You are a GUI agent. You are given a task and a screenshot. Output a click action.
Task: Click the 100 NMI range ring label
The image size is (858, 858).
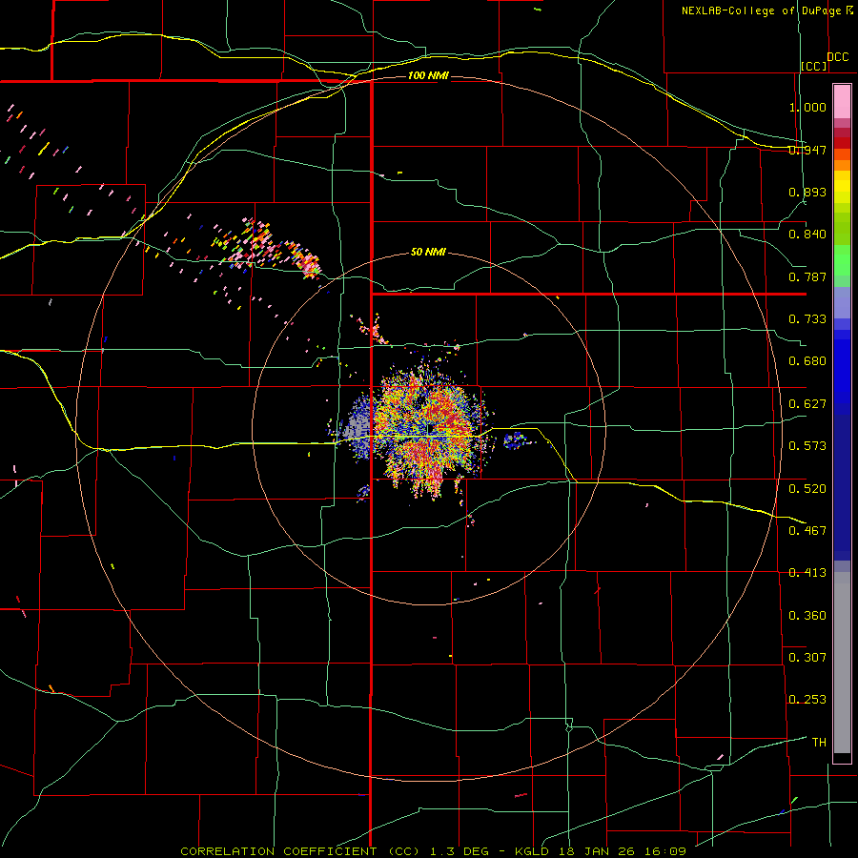click(x=428, y=75)
